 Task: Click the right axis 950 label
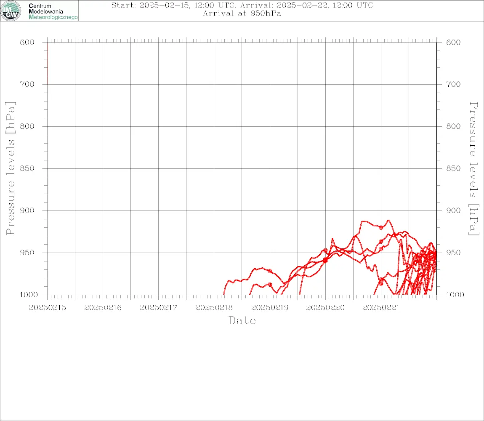click(x=453, y=253)
